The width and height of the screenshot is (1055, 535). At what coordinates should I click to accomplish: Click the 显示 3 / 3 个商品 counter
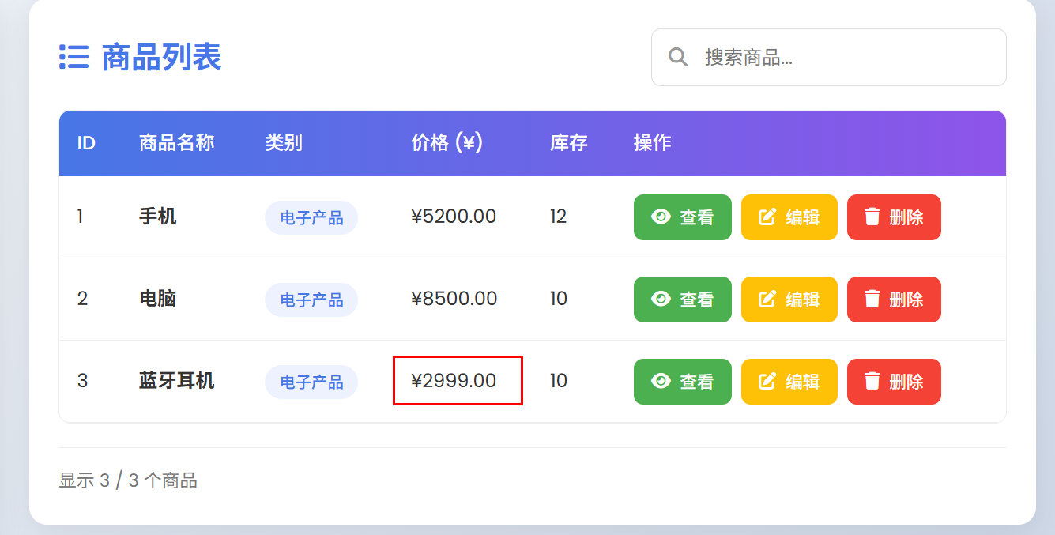128,480
